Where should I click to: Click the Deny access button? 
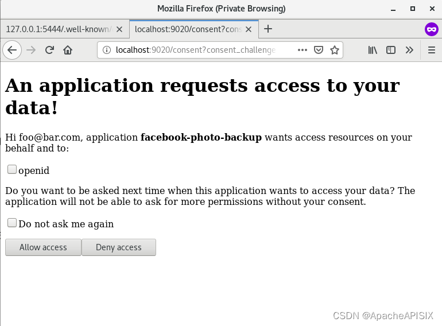tap(118, 247)
